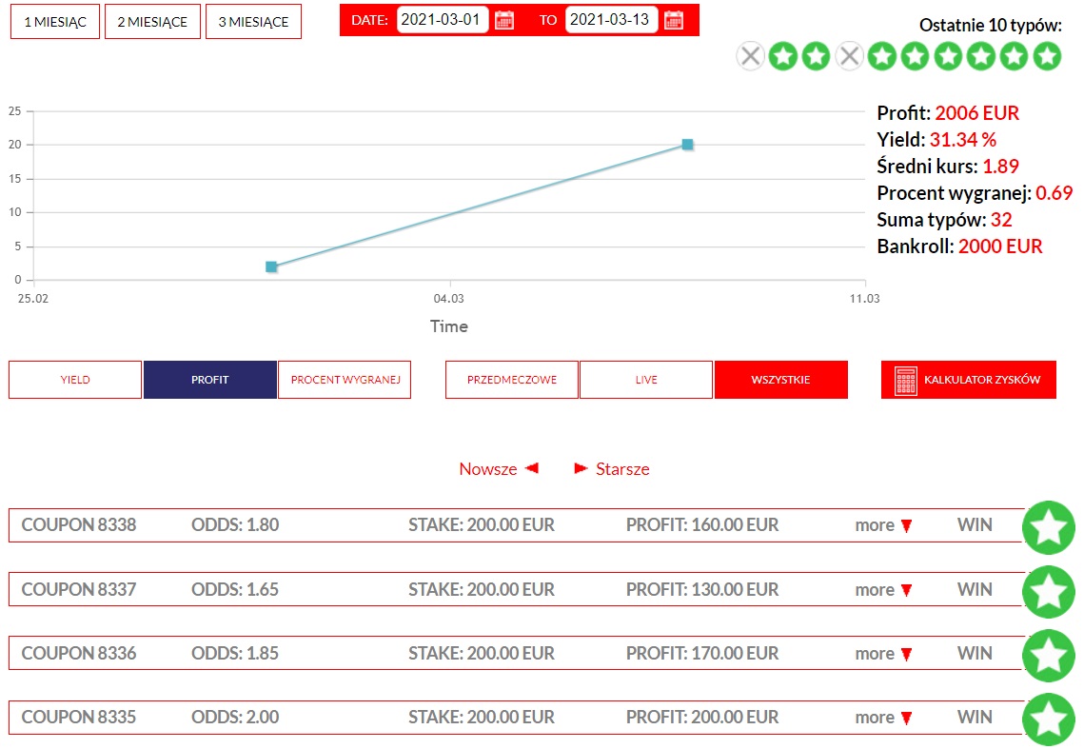Select the 1 Miesiąc period
Image resolution: width=1084 pixels, height=749 pixels.
pos(55,22)
